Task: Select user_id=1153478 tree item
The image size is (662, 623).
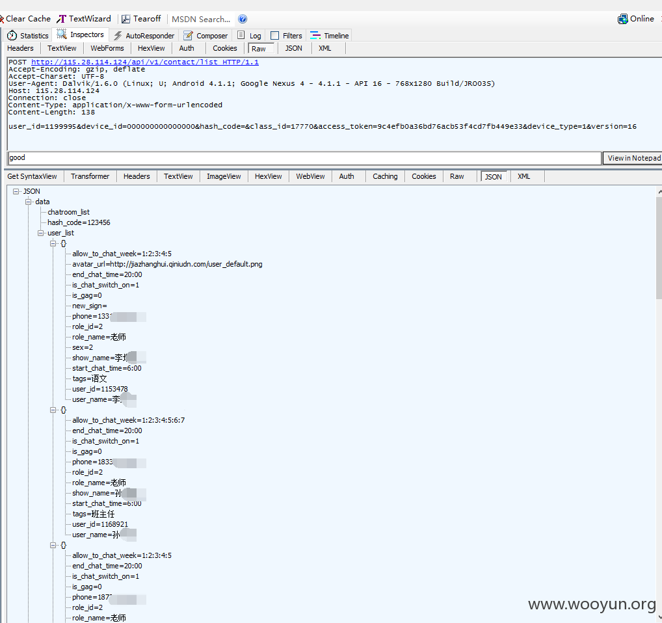Action: coord(100,389)
